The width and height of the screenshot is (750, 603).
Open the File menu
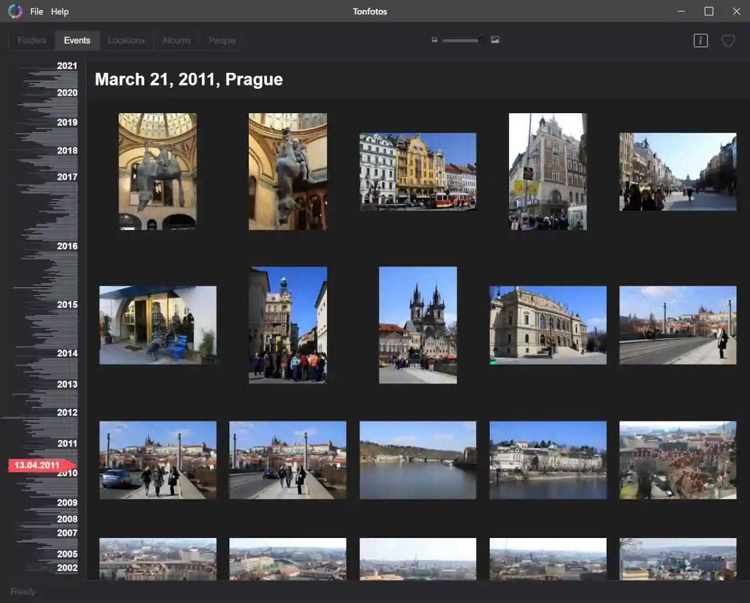tap(36, 12)
